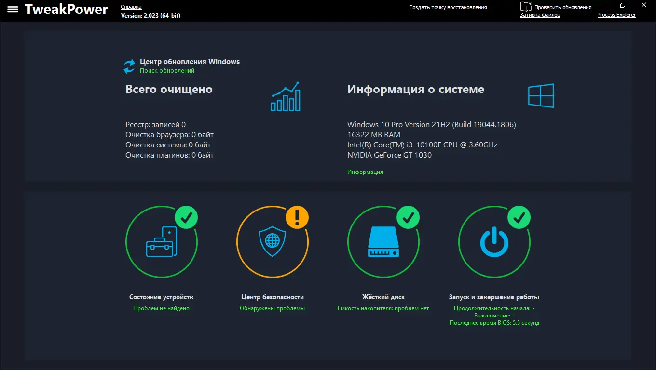Click the Информация о системе heading
This screenshot has height=370, width=656.
pyautogui.click(x=416, y=90)
